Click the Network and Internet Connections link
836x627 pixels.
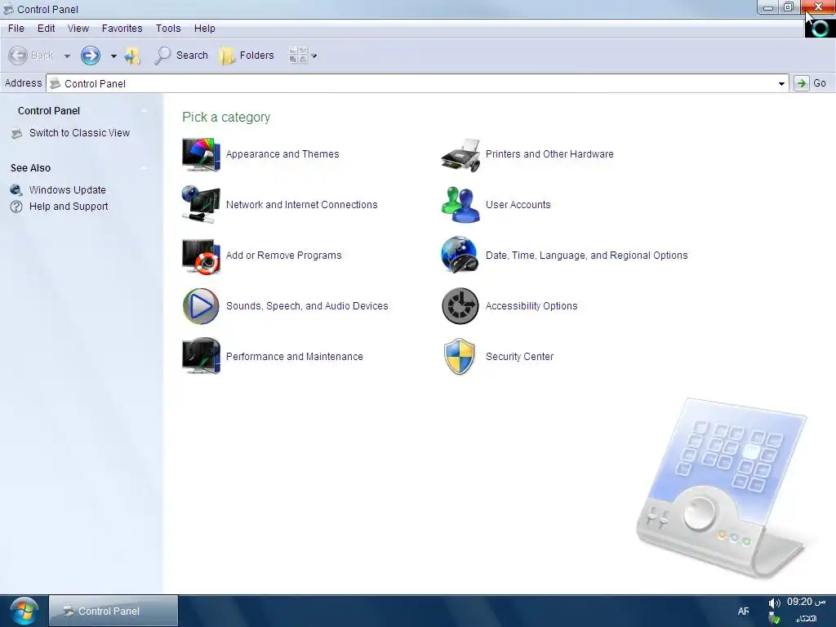click(302, 205)
